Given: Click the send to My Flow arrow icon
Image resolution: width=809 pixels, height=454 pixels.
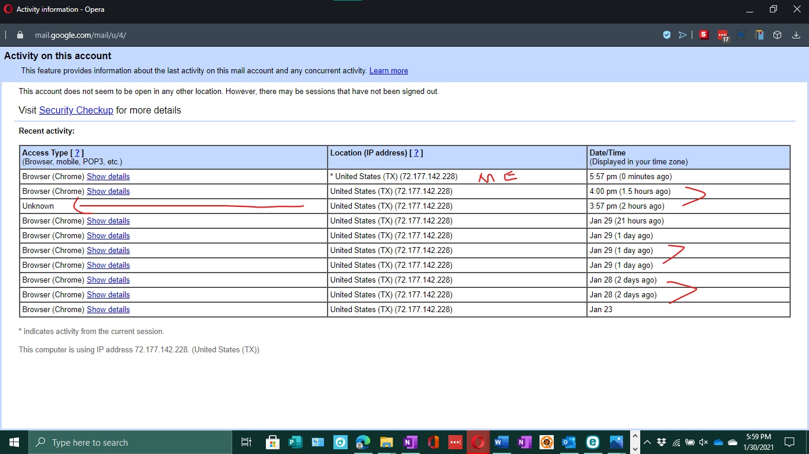Looking at the screenshot, I should point(682,35).
